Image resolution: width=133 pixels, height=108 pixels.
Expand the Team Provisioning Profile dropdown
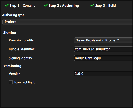coord(104,40)
